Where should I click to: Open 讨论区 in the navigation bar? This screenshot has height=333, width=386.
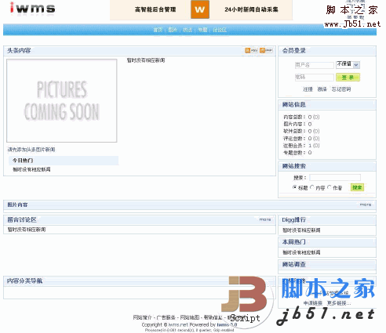coord(220,30)
